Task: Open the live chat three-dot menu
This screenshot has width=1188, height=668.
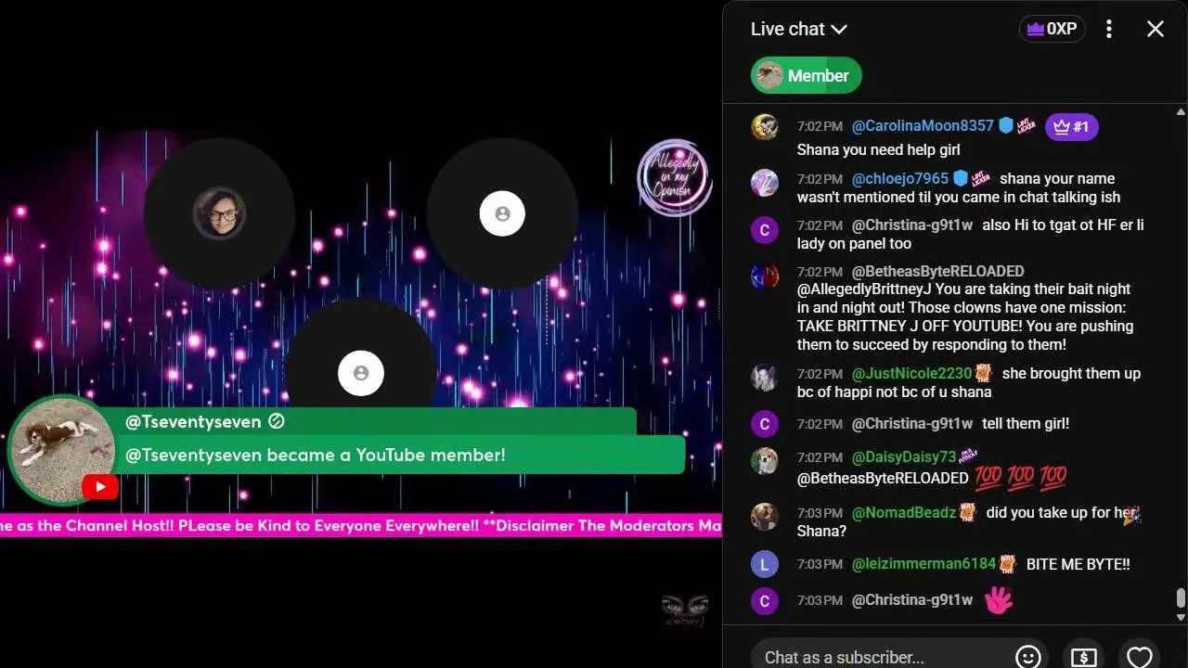Action: pos(1109,29)
